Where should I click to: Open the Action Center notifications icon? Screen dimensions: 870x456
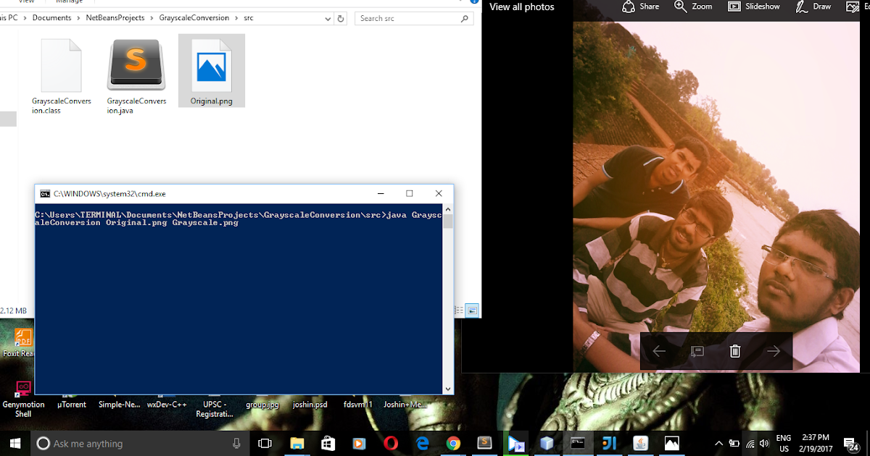[850, 443]
